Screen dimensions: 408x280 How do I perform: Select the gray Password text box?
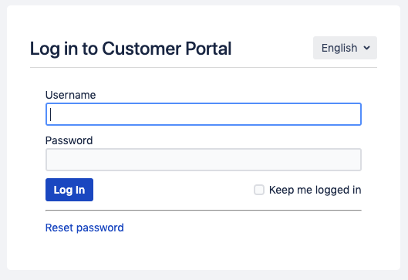204,160
